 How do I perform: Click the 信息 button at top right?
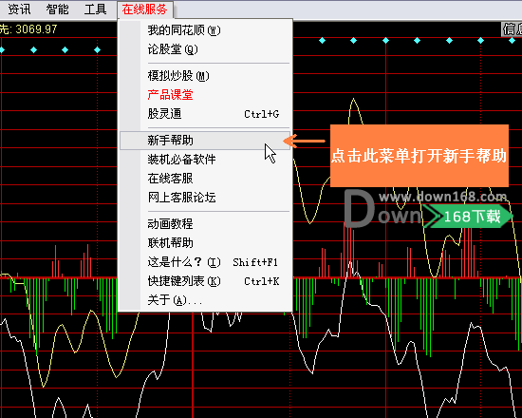click(512, 29)
